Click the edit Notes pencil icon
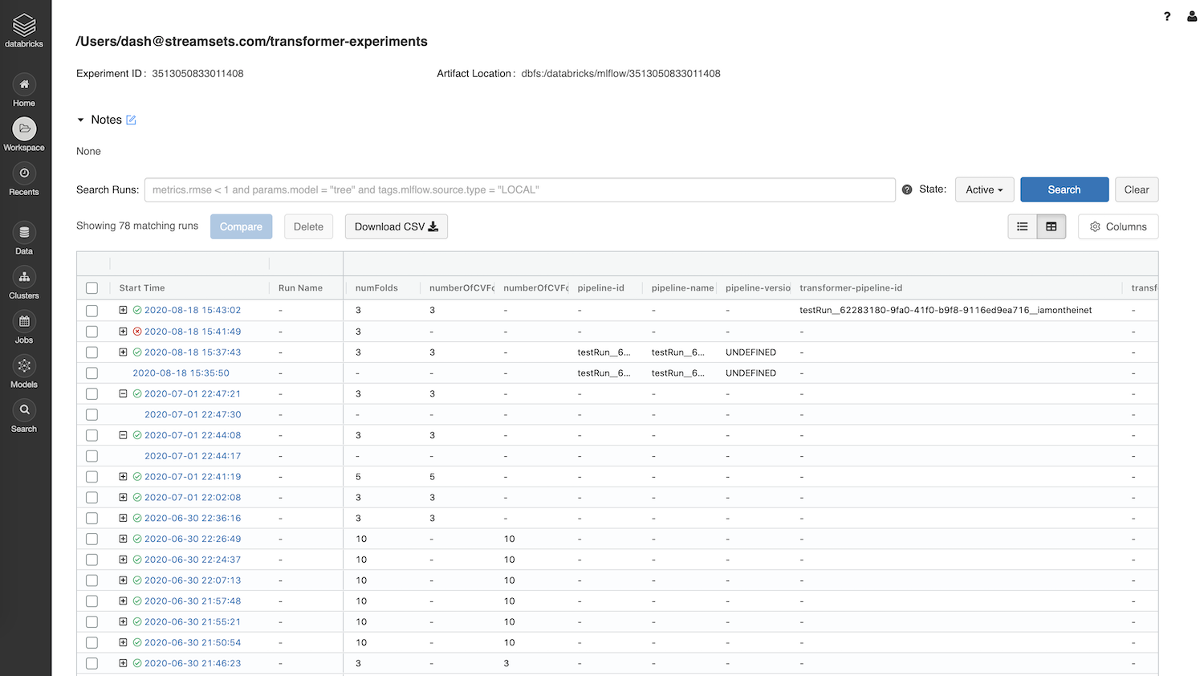Screen dimensions: 1204x676 tap(132, 120)
